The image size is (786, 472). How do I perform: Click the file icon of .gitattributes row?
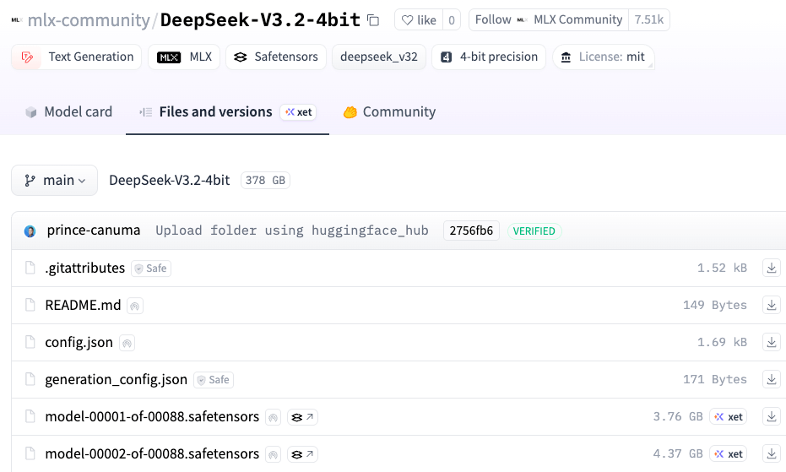pyautogui.click(x=30, y=268)
